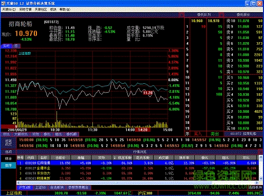Screen dimensions: 264x196
Task: Open the 板块 menu in the menu bar
Action: pos(53,9)
